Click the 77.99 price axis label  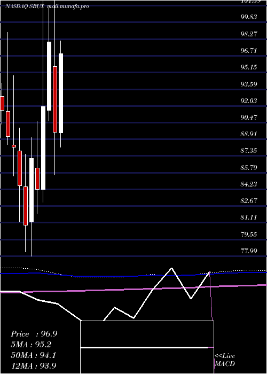(x=249, y=251)
